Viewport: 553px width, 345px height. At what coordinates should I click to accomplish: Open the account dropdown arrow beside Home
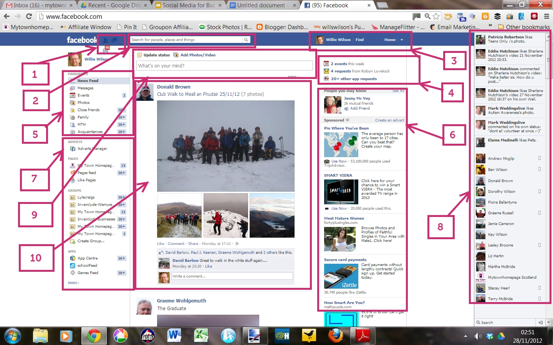click(402, 40)
